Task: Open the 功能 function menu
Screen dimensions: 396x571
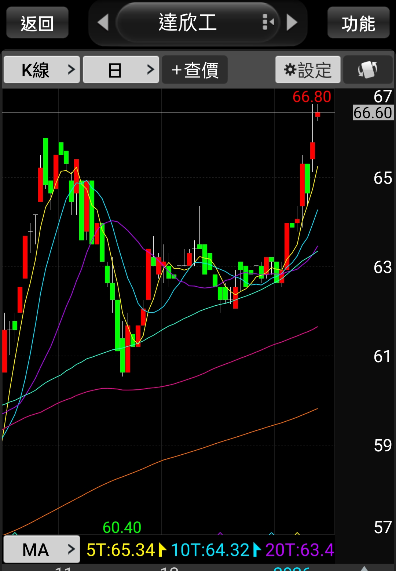Action: (x=358, y=23)
